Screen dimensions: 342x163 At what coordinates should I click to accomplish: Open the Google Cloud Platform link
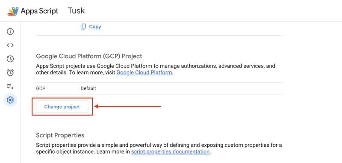coord(144,73)
